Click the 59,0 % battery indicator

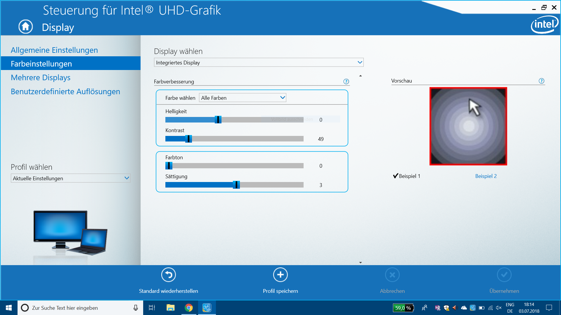tap(403, 308)
